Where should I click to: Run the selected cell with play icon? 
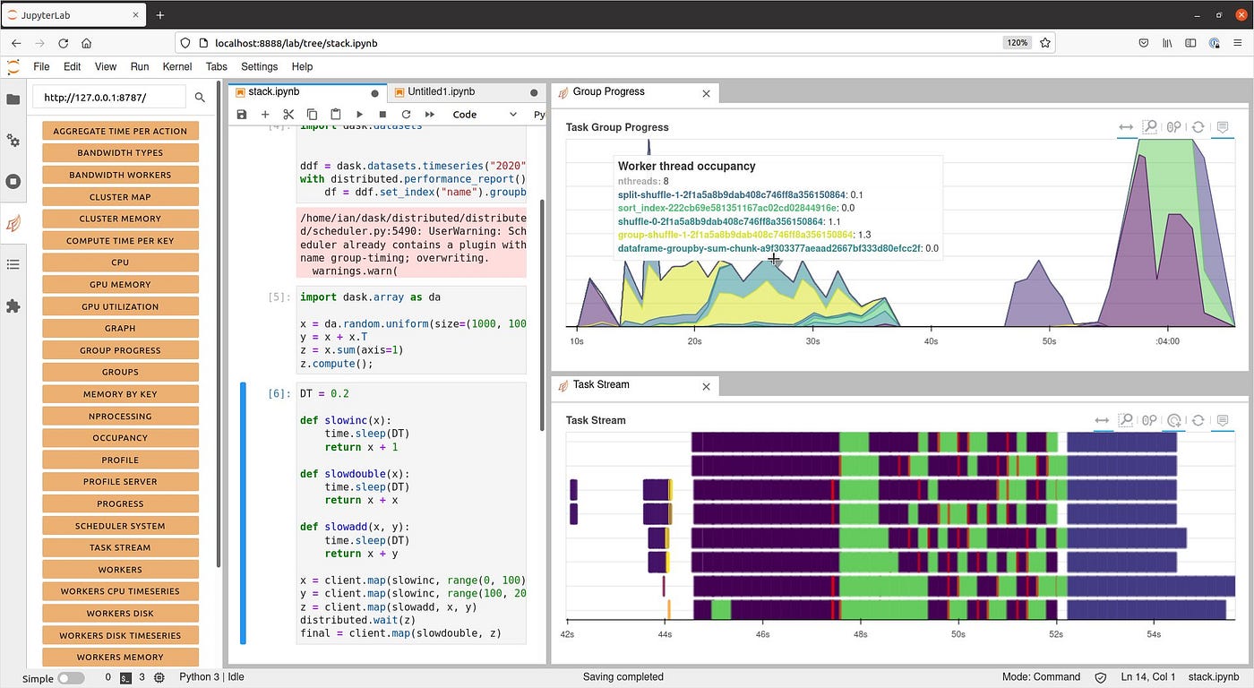pyautogui.click(x=359, y=115)
